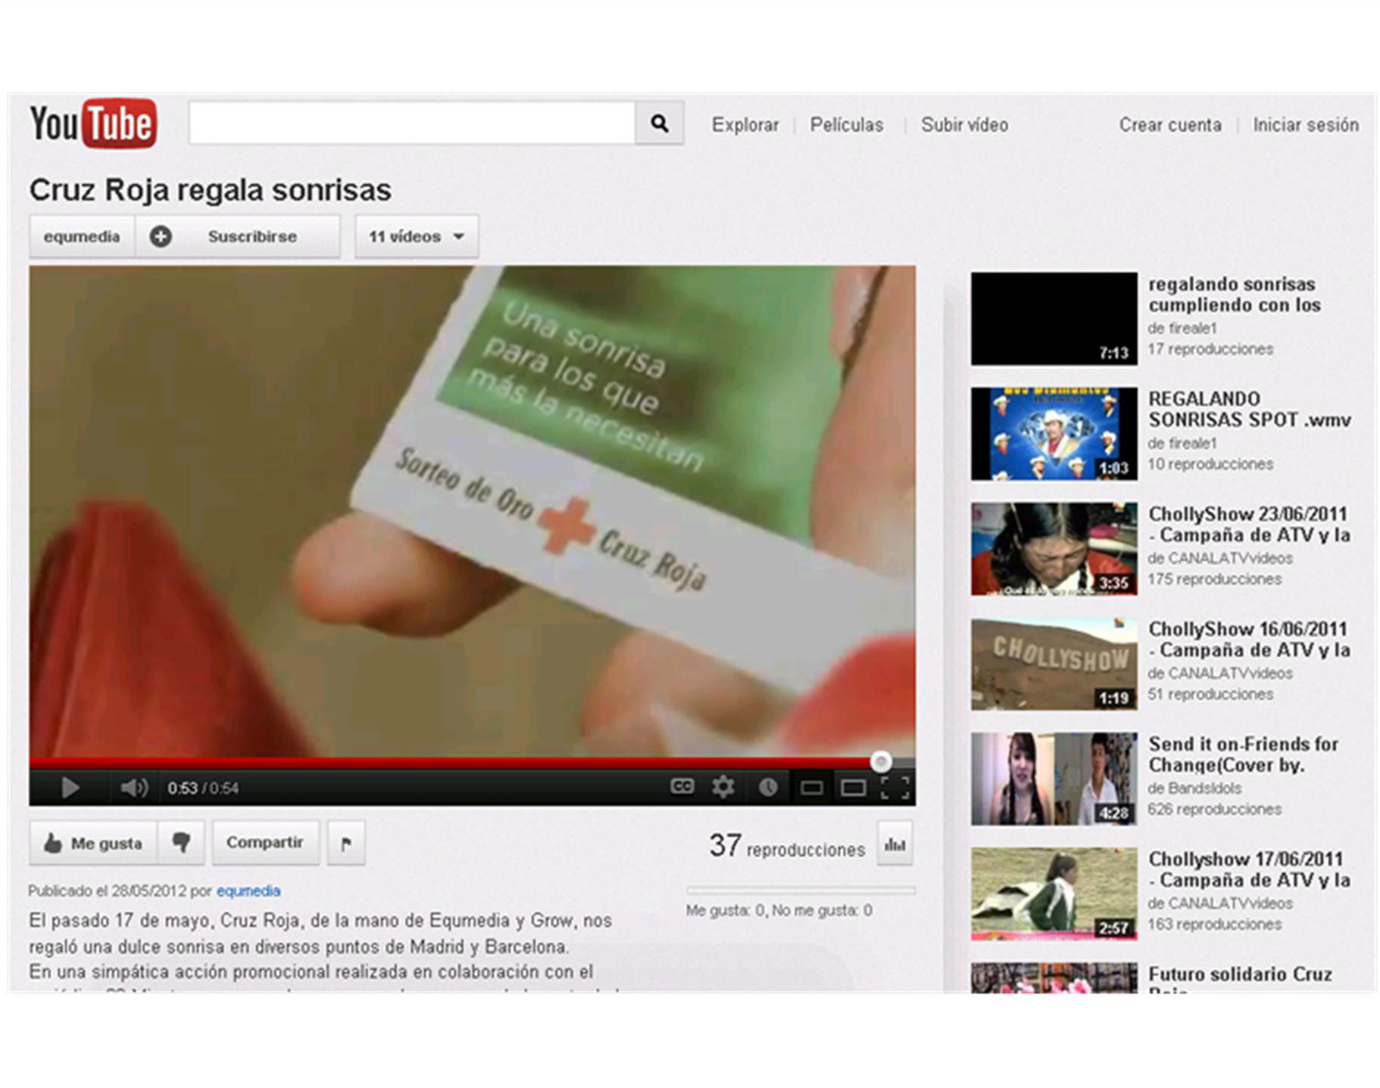Open the Explorar menu item
The image size is (1380, 1088).
click(x=745, y=125)
